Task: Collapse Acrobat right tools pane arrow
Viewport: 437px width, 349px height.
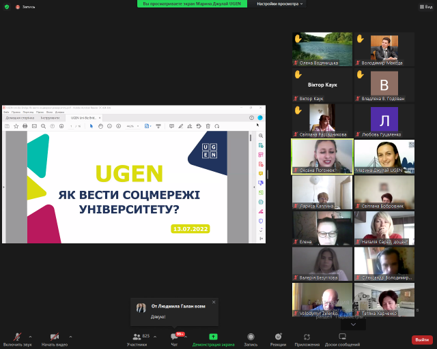Action: coord(254,187)
